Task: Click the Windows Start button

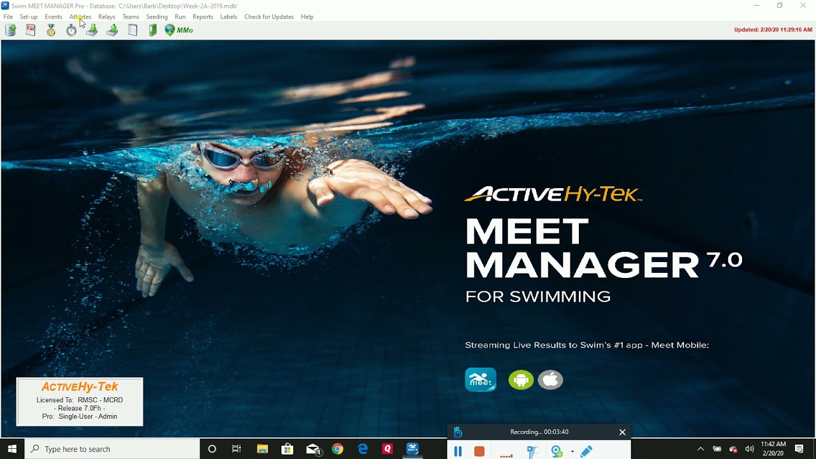Action: [x=12, y=449]
